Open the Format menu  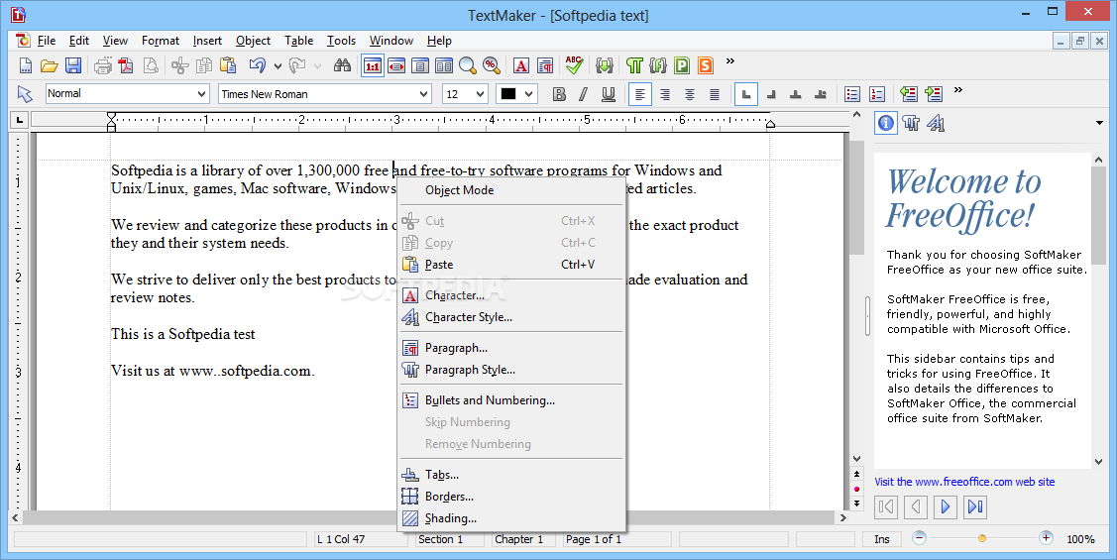point(161,41)
